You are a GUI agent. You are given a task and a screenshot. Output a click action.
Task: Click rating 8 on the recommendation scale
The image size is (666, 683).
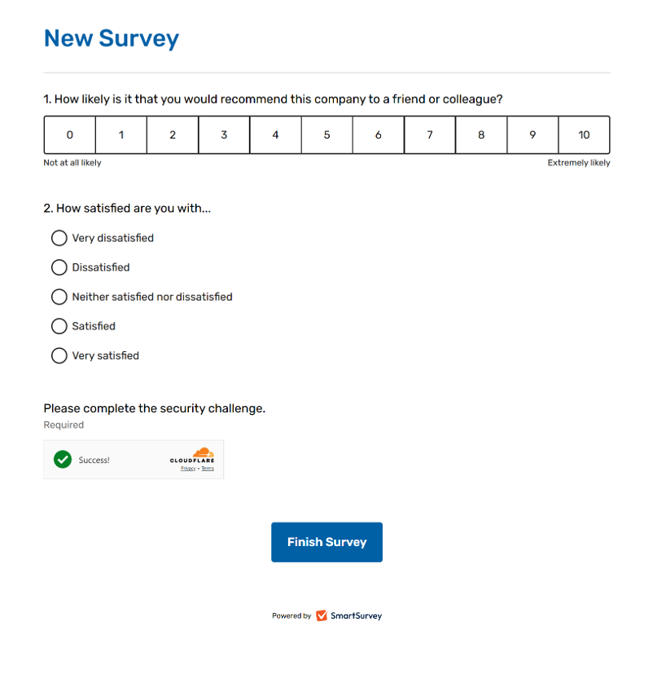click(x=481, y=135)
